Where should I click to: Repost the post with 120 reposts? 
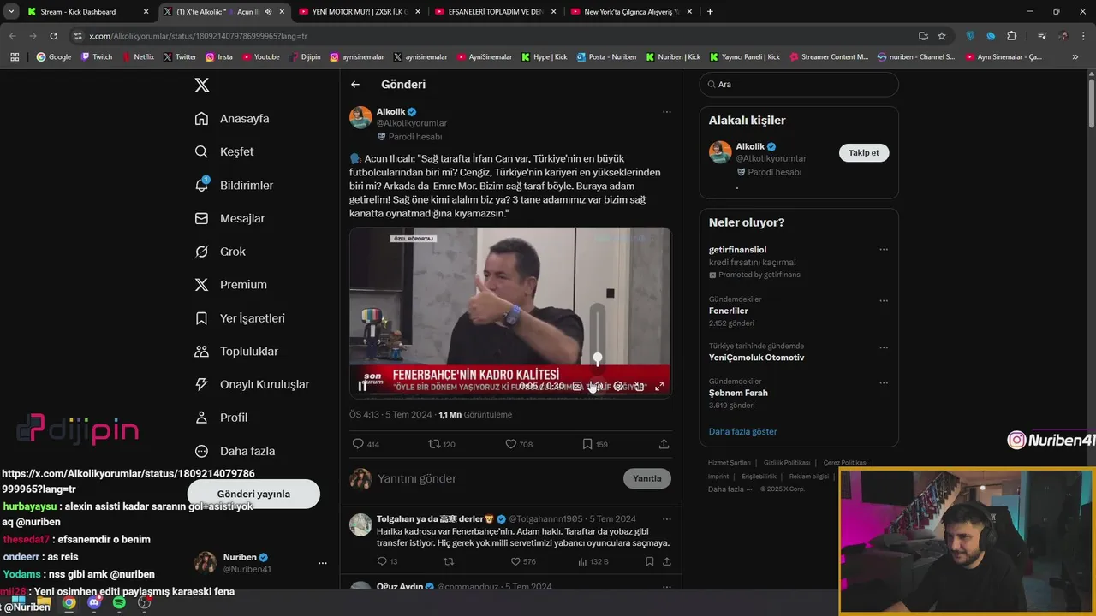tap(442, 444)
